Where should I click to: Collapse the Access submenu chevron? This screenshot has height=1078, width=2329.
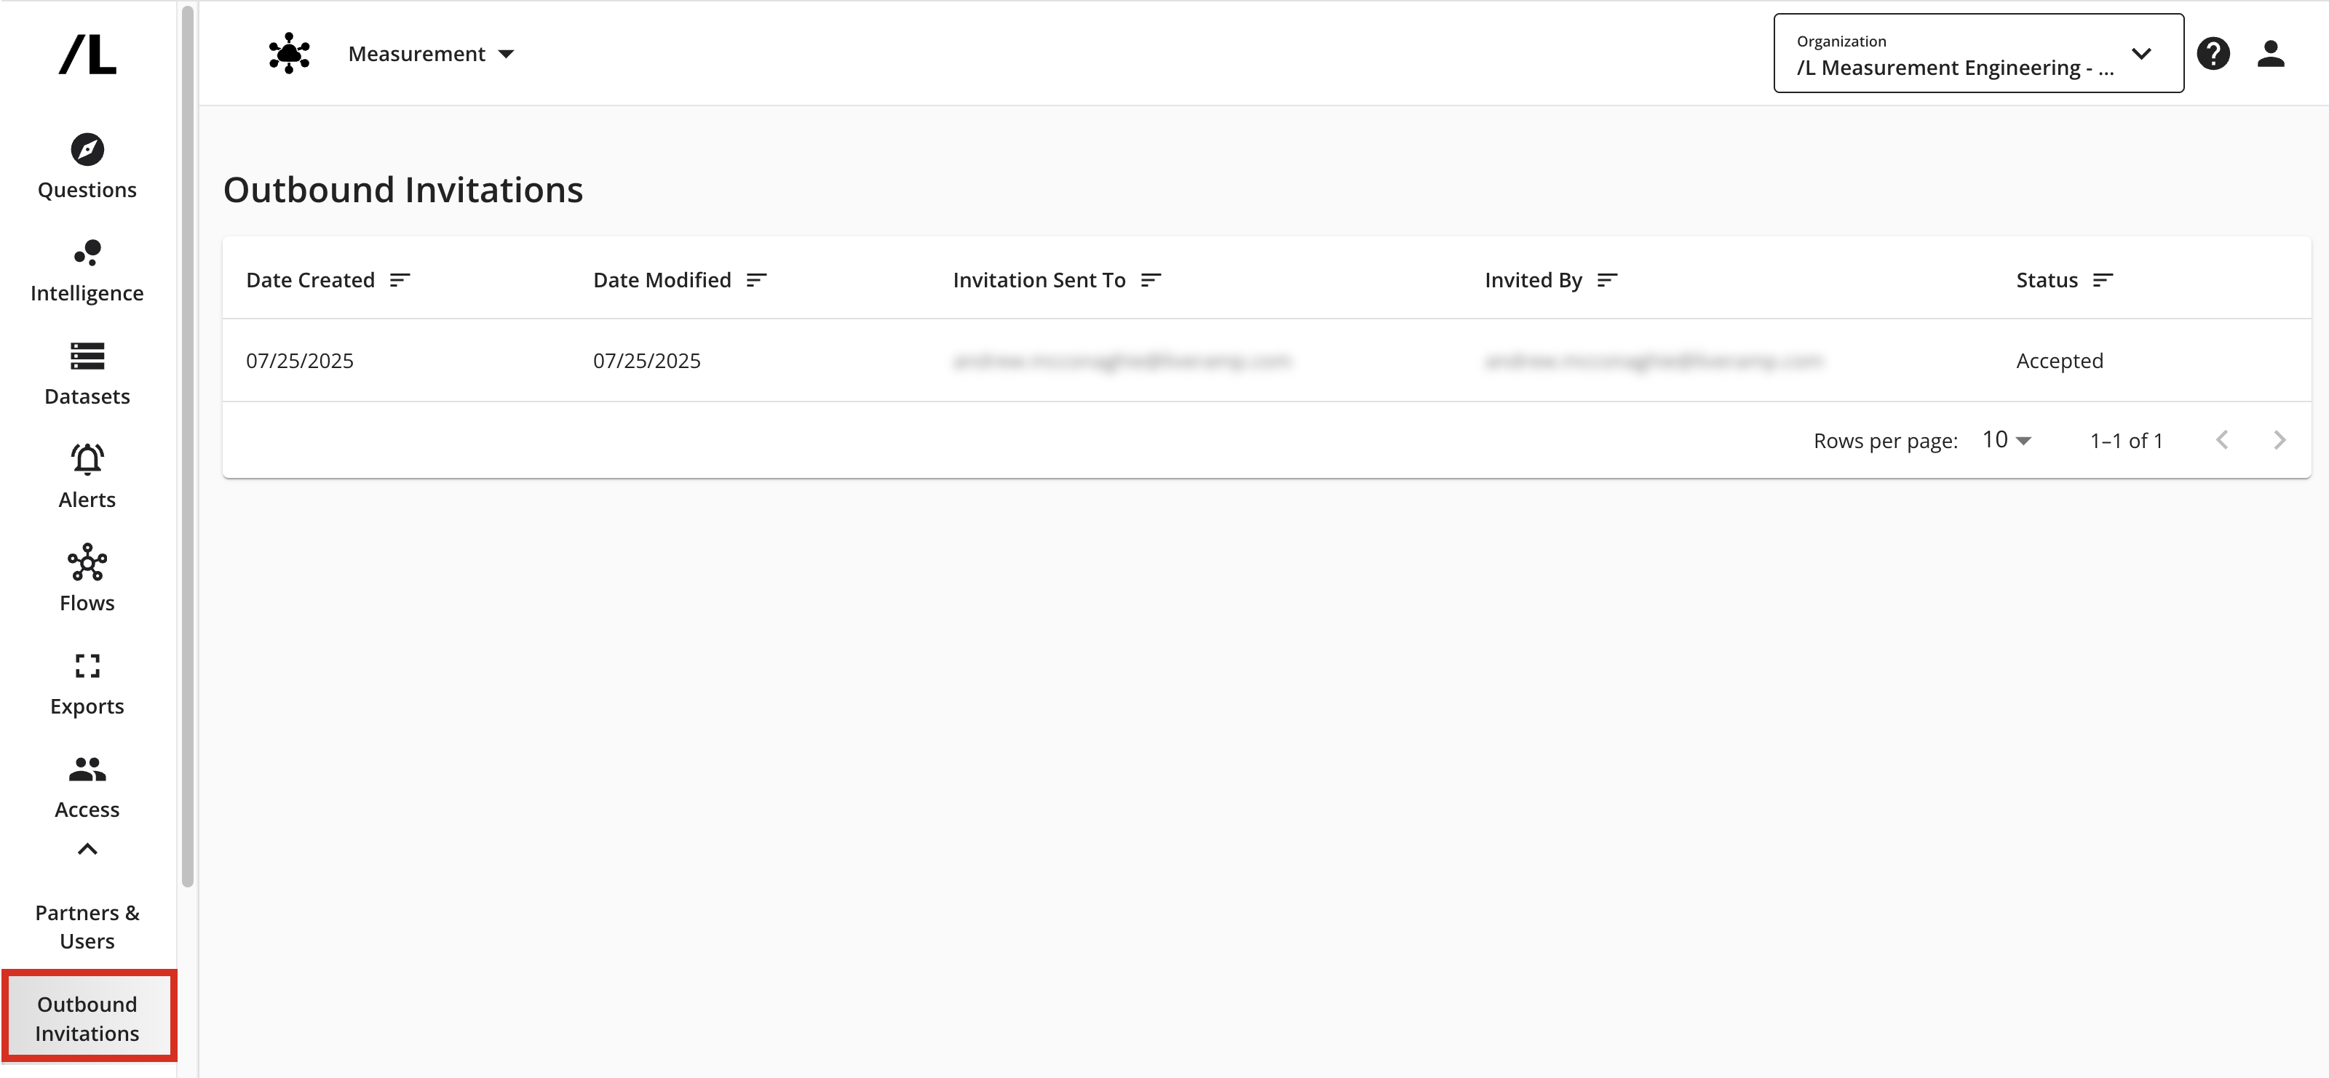(87, 848)
